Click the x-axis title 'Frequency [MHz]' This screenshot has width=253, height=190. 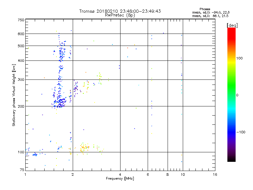[x=120, y=179]
